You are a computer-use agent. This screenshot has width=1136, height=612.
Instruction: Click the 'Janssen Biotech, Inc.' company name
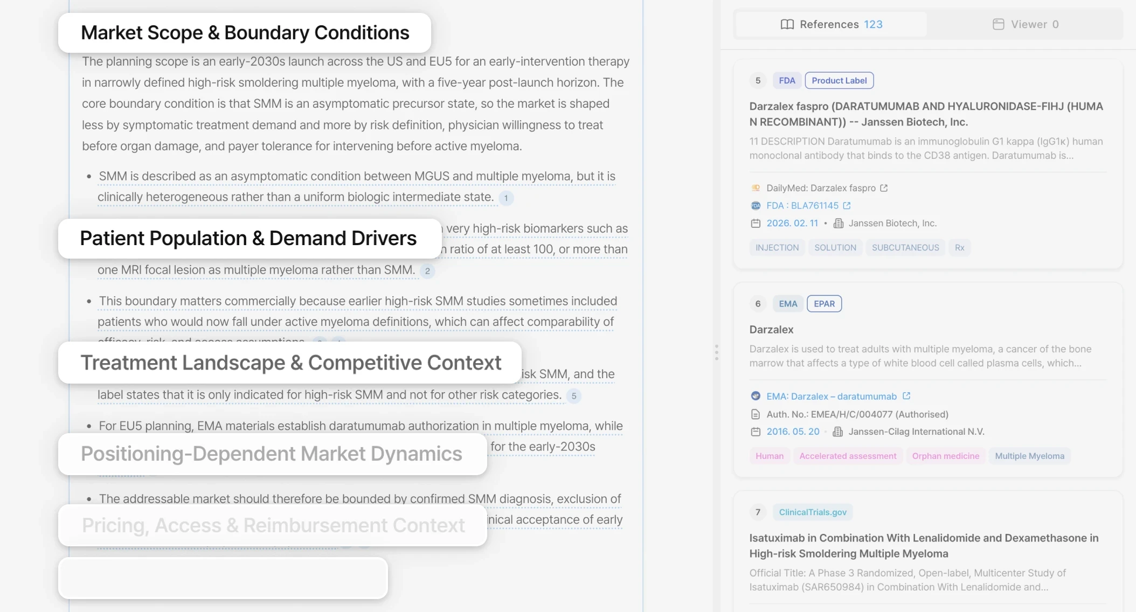[892, 223]
